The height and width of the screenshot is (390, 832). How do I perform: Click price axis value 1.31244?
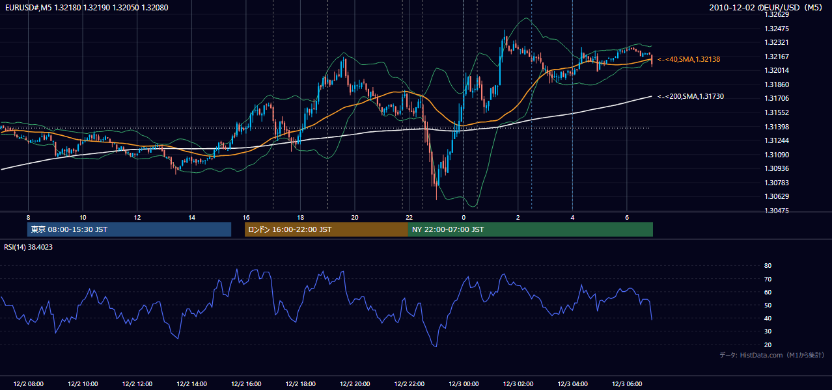777,140
